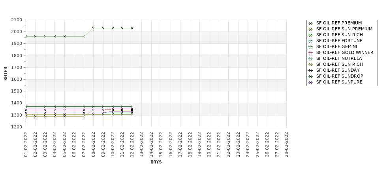
Task: Select the SF OIL-REF SUNDAY legend label
Action: click(338, 70)
